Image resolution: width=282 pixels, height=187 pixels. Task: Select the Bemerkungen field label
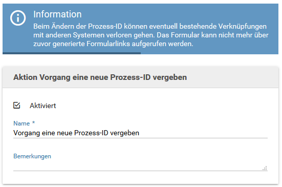(32, 156)
